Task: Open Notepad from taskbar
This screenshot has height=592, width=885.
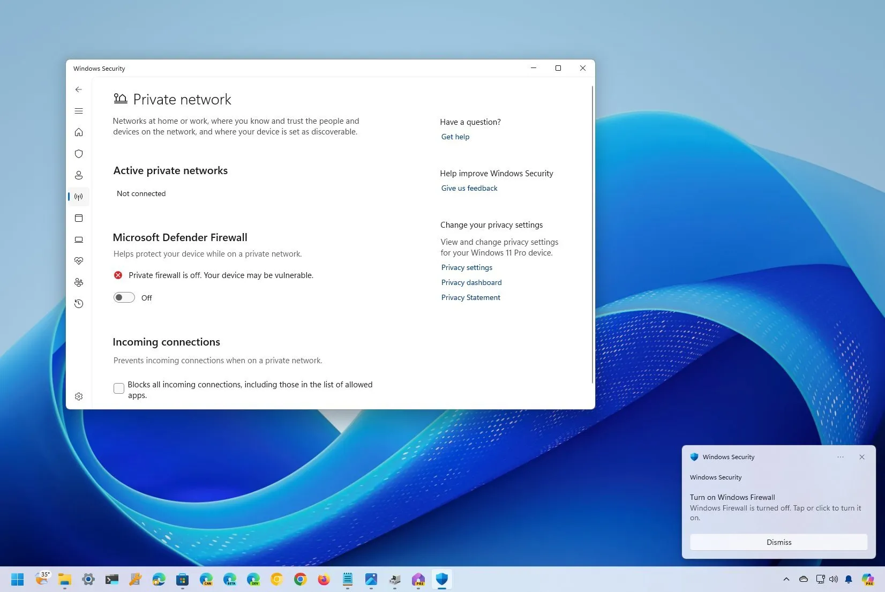Action: click(348, 579)
